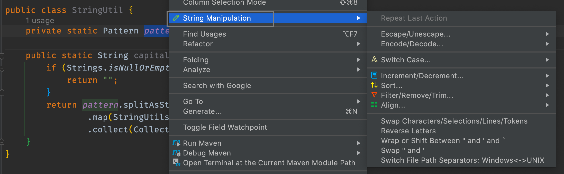Viewport: 564px width, 174px height.
Task: Toggle Field Watchpoint
Action: [225, 127]
